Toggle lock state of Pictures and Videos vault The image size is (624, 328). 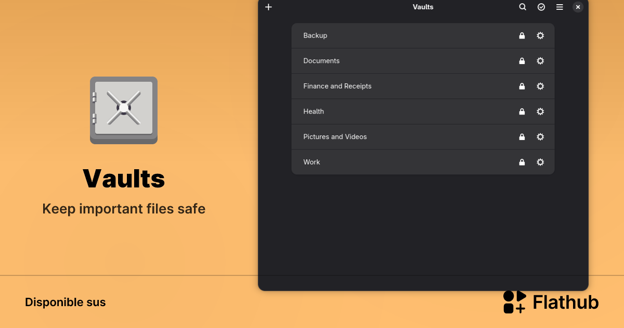click(x=522, y=137)
